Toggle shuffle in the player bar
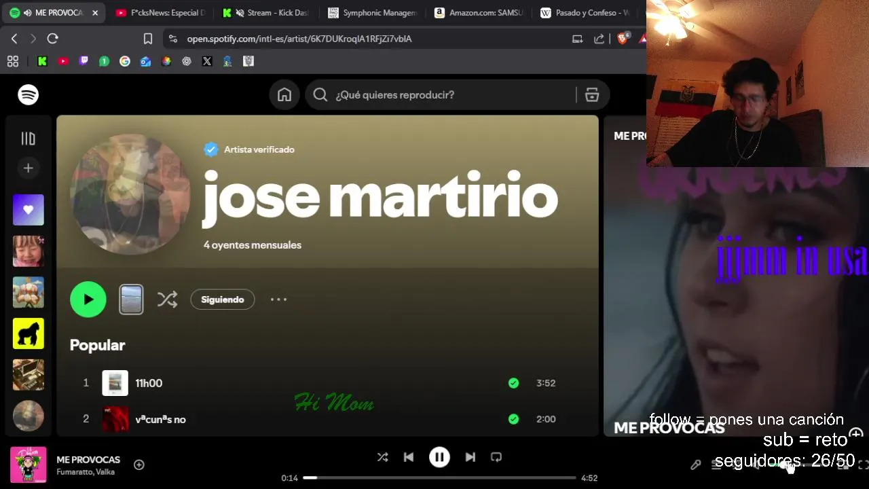The width and height of the screenshot is (869, 489). (382, 457)
